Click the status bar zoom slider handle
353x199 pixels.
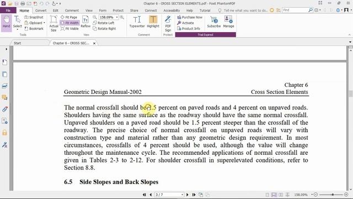pos(333,195)
